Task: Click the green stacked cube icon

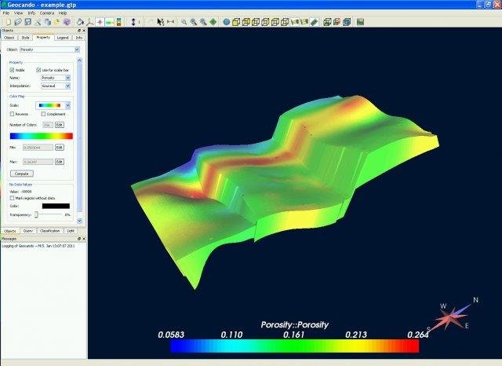Action: coord(327,22)
